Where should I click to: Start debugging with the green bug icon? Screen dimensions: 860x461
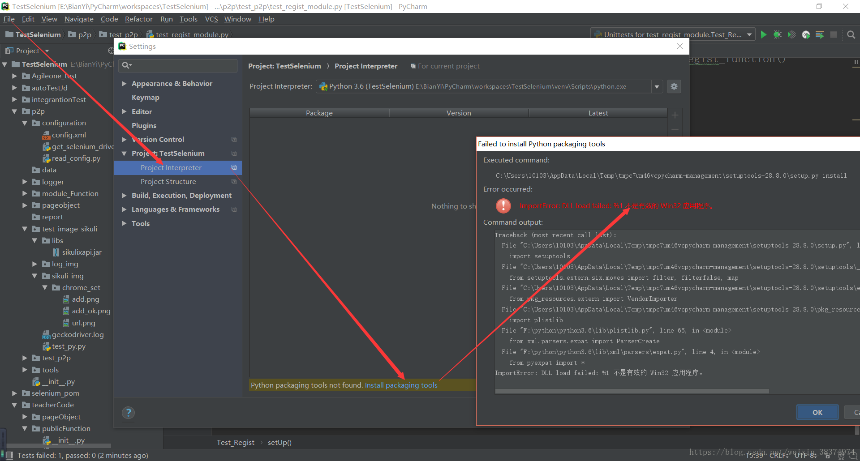point(778,34)
